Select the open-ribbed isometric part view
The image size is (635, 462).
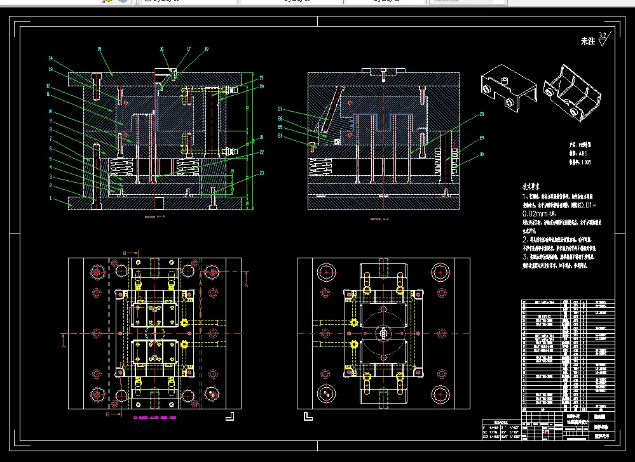coord(572,93)
